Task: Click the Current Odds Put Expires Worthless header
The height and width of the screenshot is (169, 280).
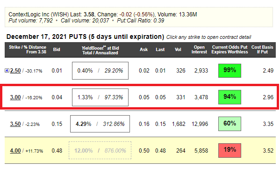Action: [x=230, y=50]
